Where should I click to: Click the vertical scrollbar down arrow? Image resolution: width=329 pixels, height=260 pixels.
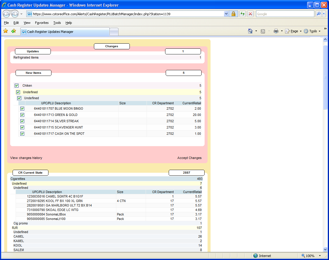point(325,249)
